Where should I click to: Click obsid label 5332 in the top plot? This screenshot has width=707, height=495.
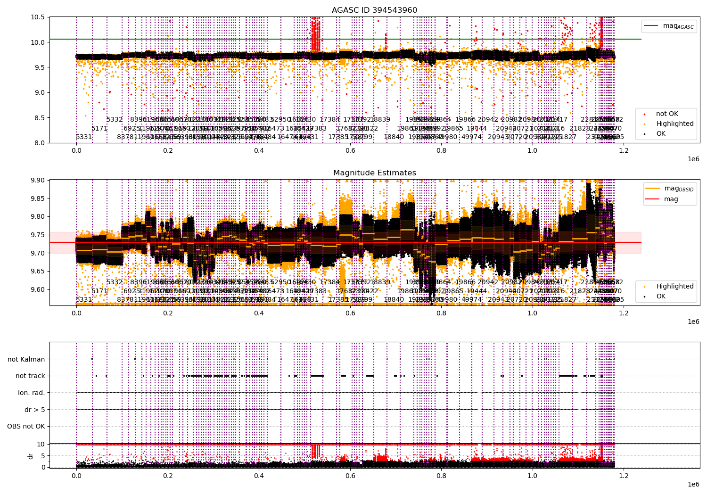[x=115, y=120]
